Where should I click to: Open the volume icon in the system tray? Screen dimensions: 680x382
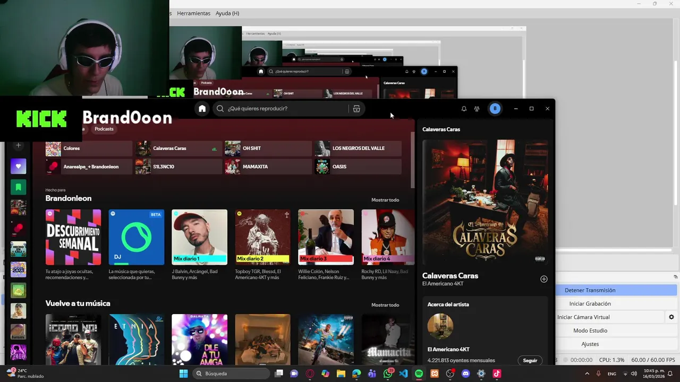[634, 374]
